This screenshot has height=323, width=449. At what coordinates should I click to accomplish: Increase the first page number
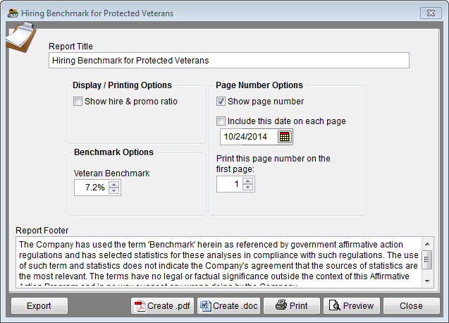[247, 181]
